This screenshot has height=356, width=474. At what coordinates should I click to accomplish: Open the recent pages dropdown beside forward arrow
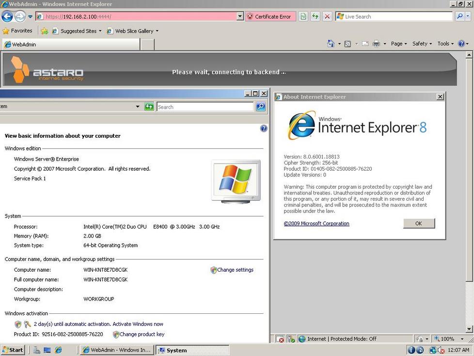(30, 16)
